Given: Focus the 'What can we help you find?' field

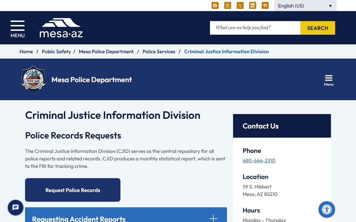Looking at the screenshot, I should (x=255, y=28).
